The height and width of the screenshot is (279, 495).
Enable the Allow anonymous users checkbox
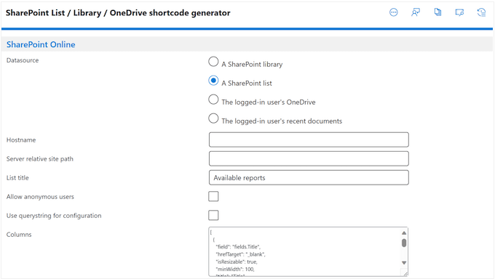click(x=213, y=196)
